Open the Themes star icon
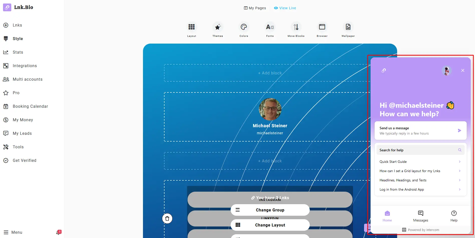Screen dimensions: 475x238 coord(218,27)
